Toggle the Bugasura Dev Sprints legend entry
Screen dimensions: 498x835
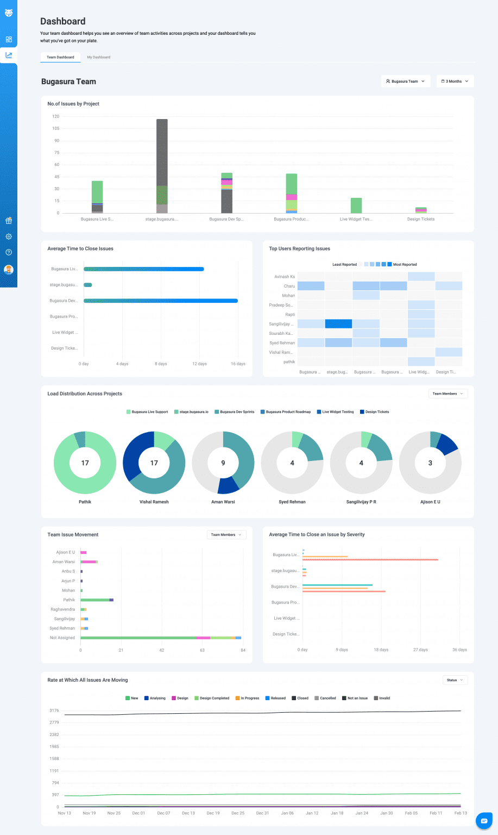click(x=234, y=412)
